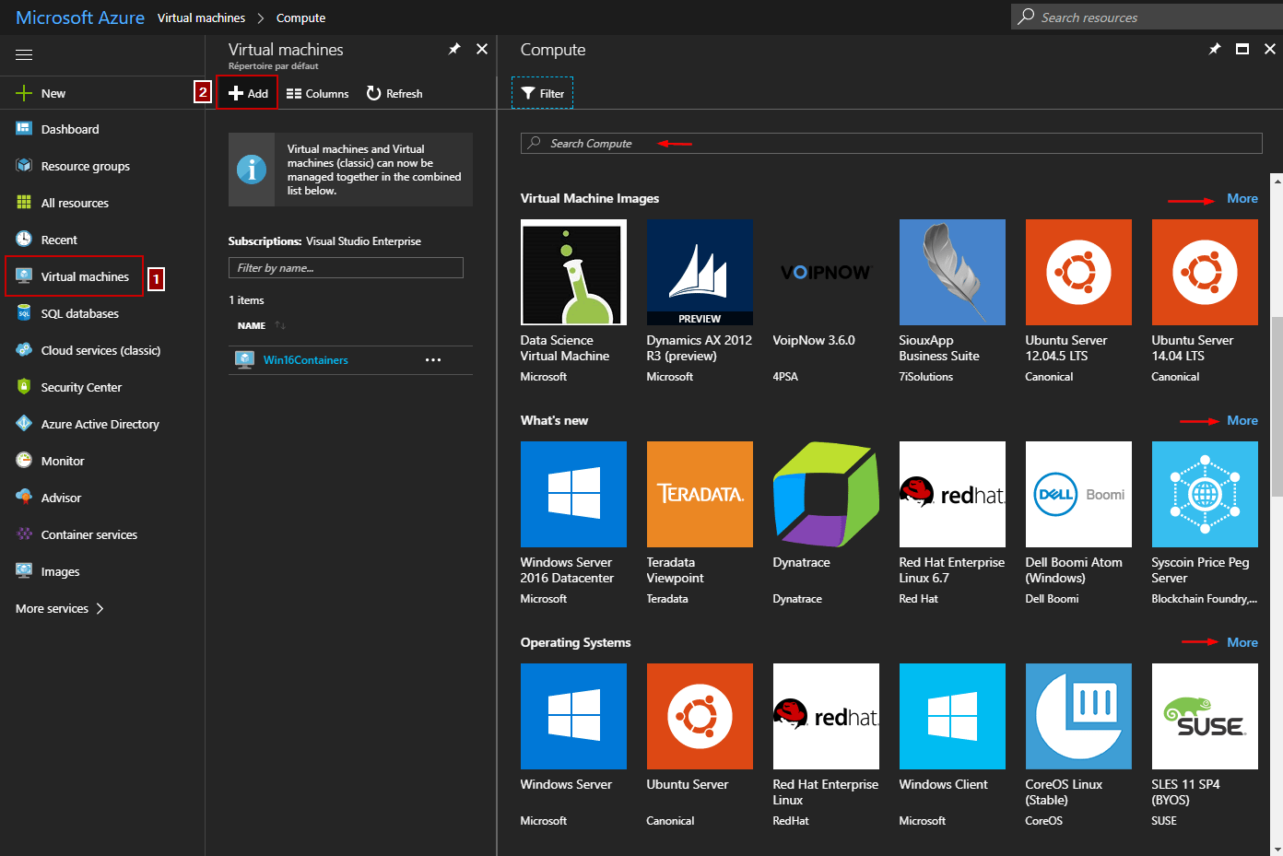The height and width of the screenshot is (856, 1283).
Task: Select Dell Boomi Atom (Windows) tile
Action: click(x=1078, y=523)
